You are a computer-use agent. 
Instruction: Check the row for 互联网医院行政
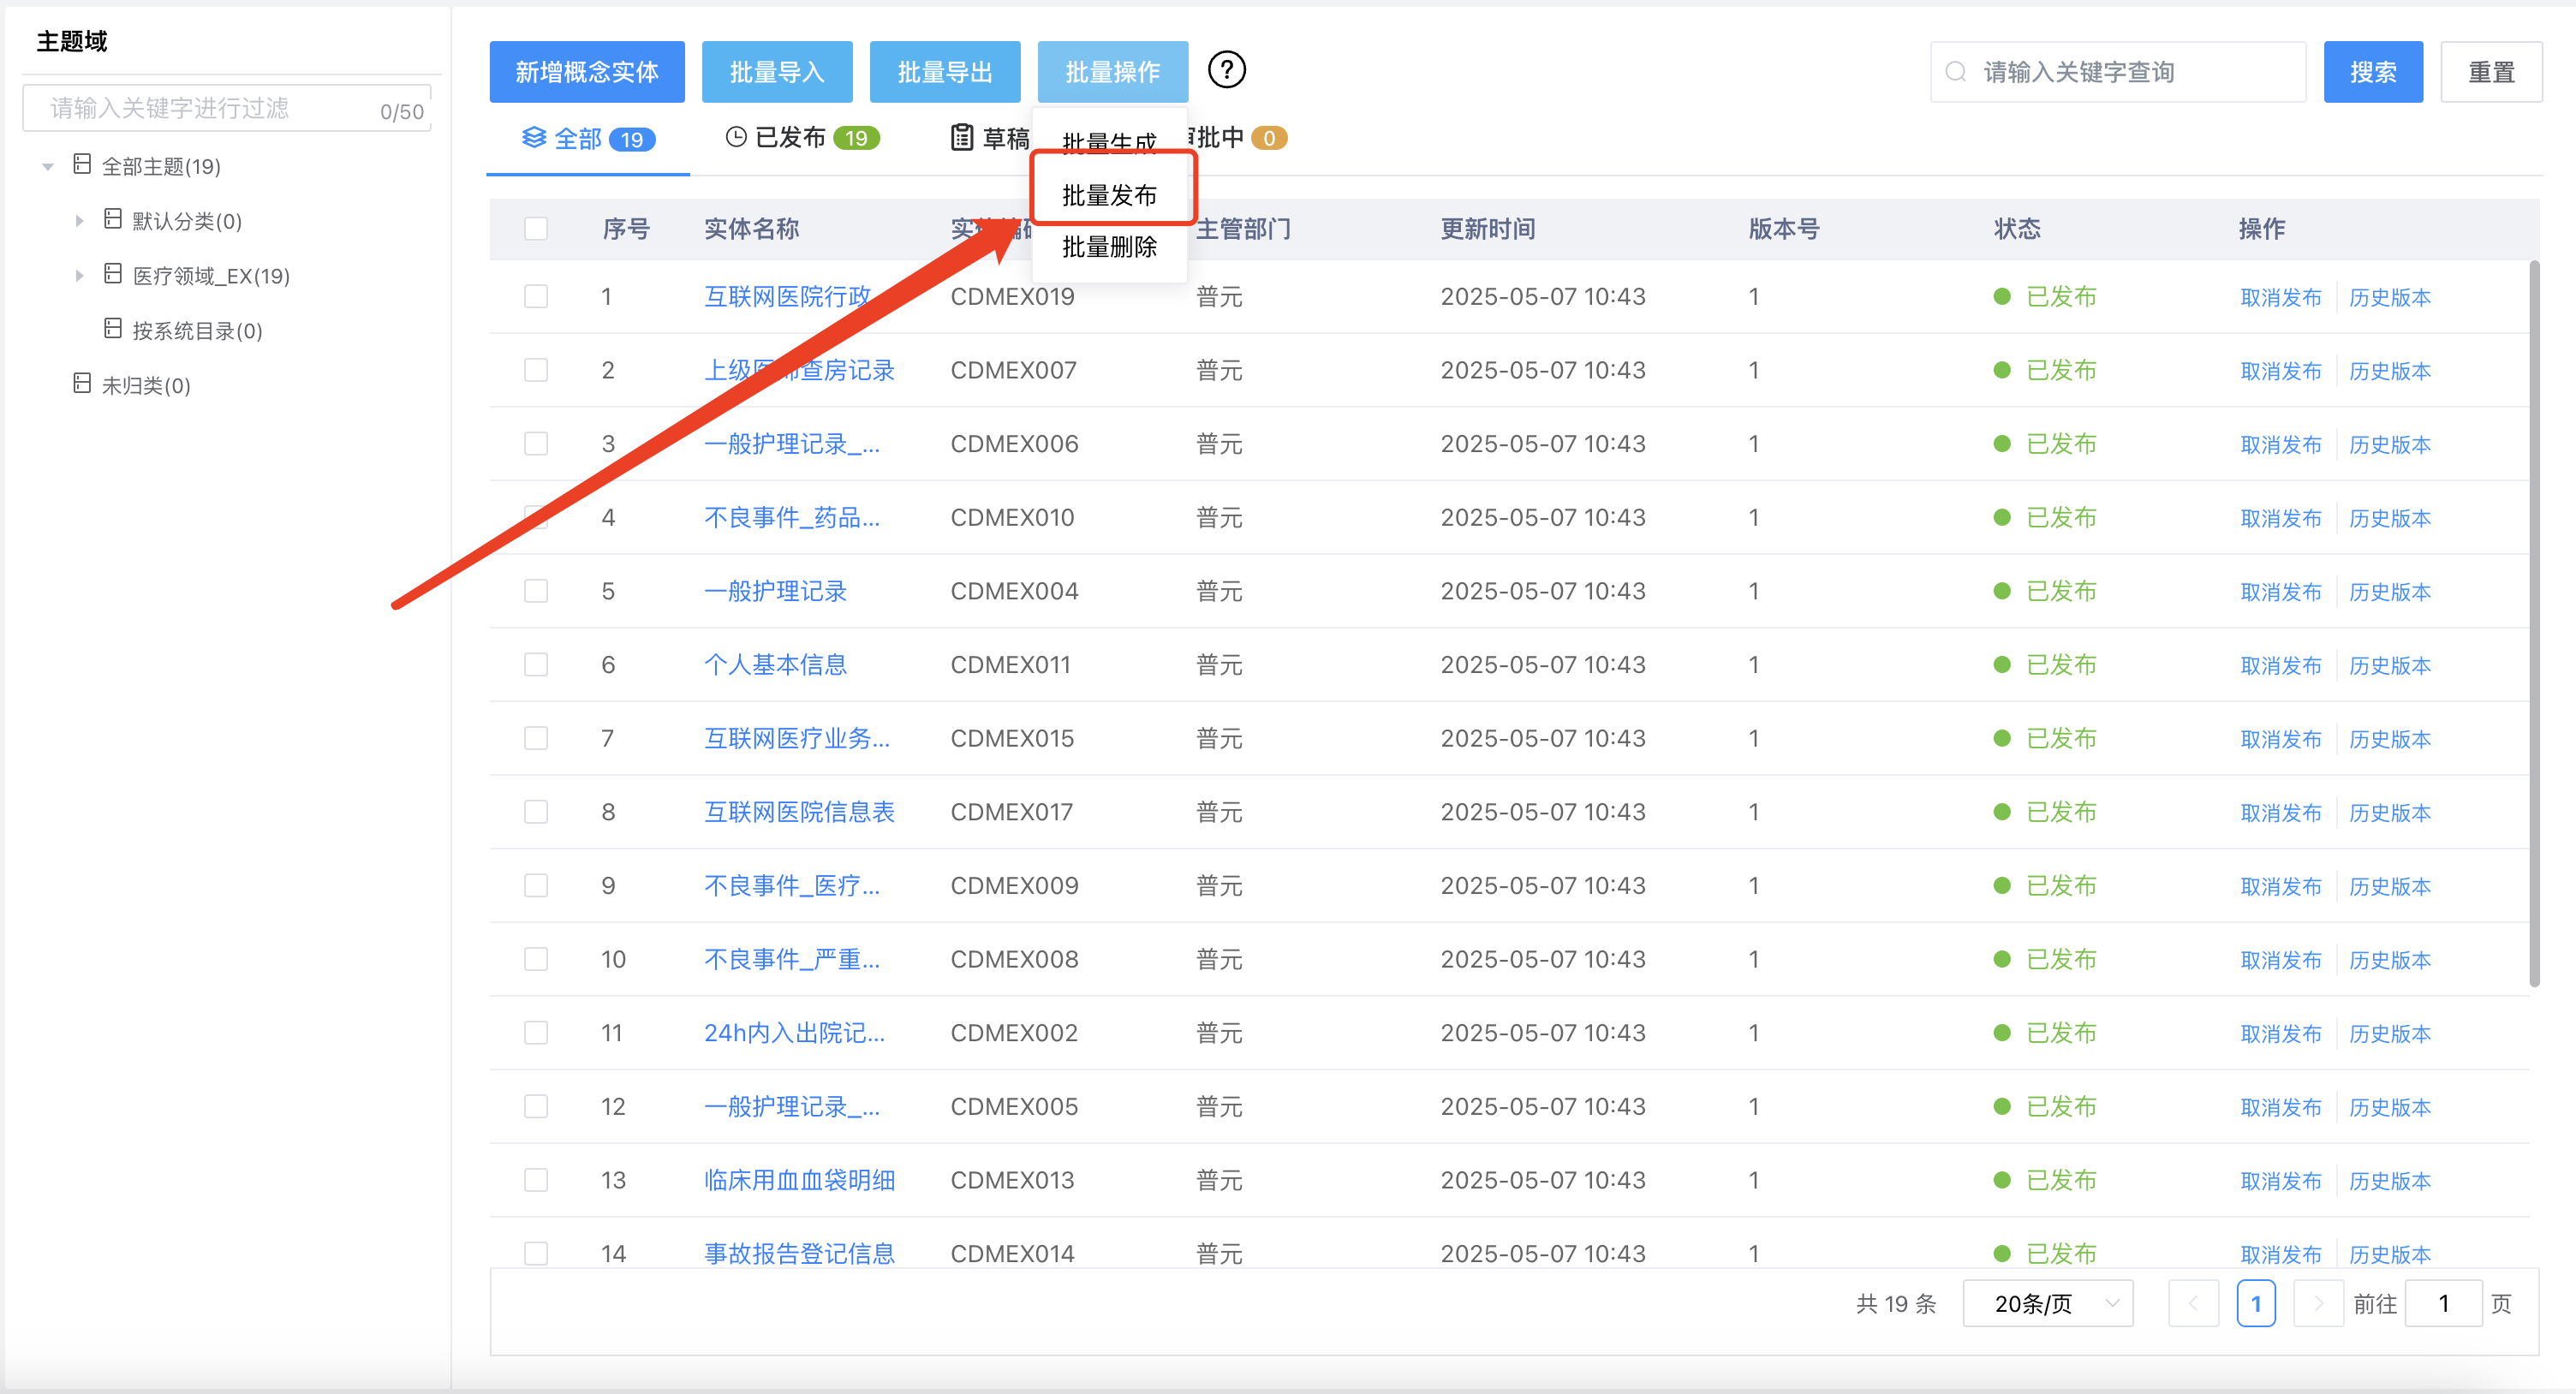[x=536, y=296]
